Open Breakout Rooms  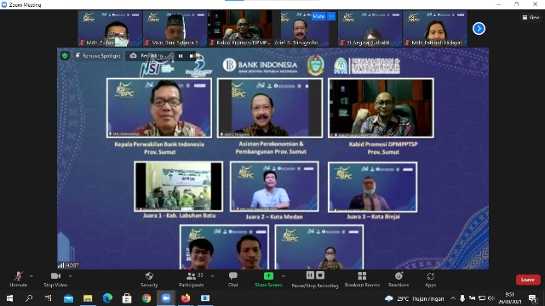(x=362, y=280)
